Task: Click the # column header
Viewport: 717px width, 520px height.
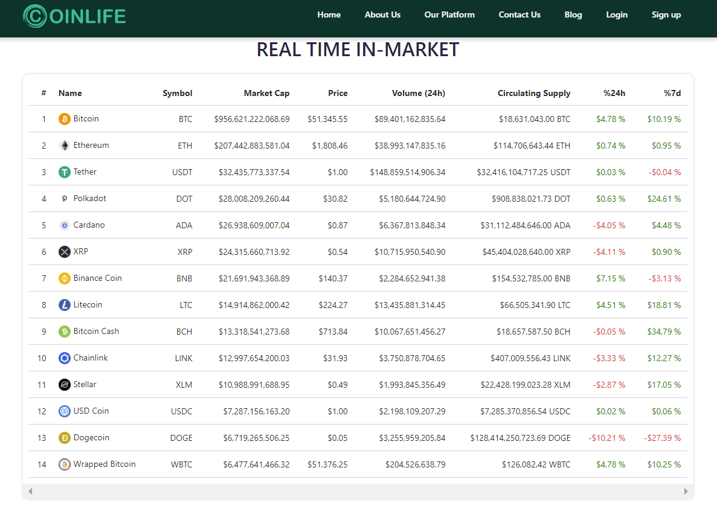Action: pos(43,93)
